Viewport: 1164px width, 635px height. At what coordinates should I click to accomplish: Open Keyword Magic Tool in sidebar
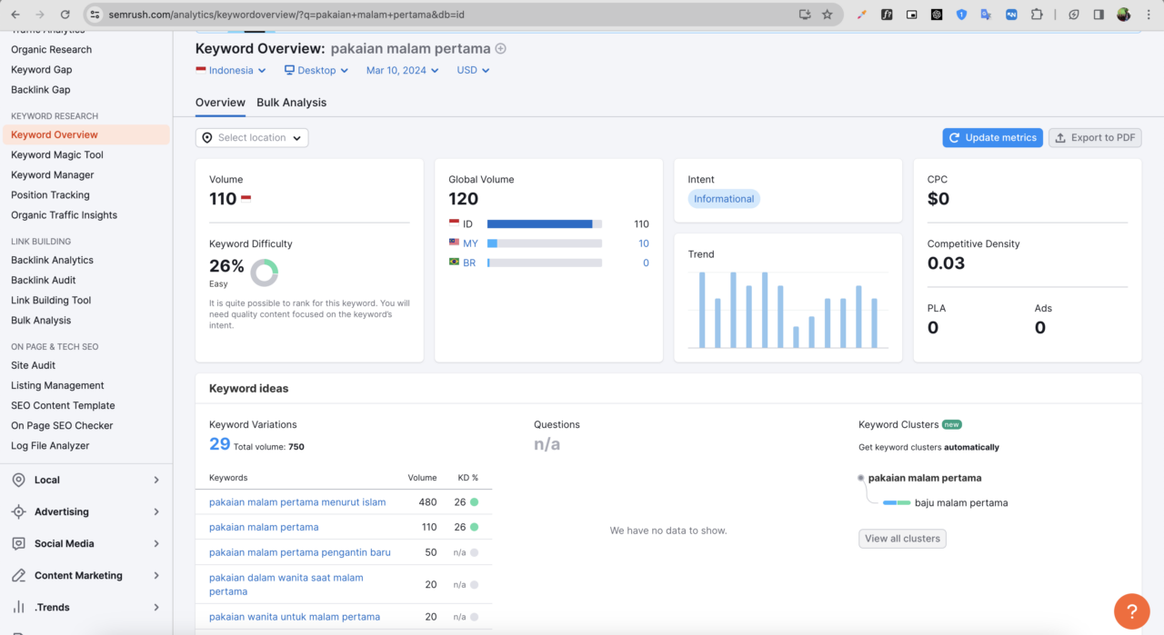(57, 155)
